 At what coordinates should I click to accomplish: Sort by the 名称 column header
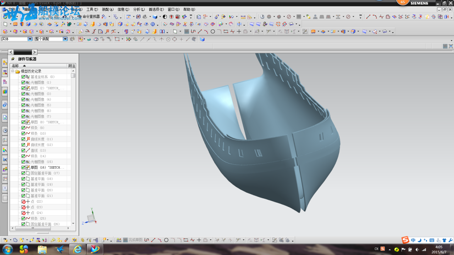[38, 66]
